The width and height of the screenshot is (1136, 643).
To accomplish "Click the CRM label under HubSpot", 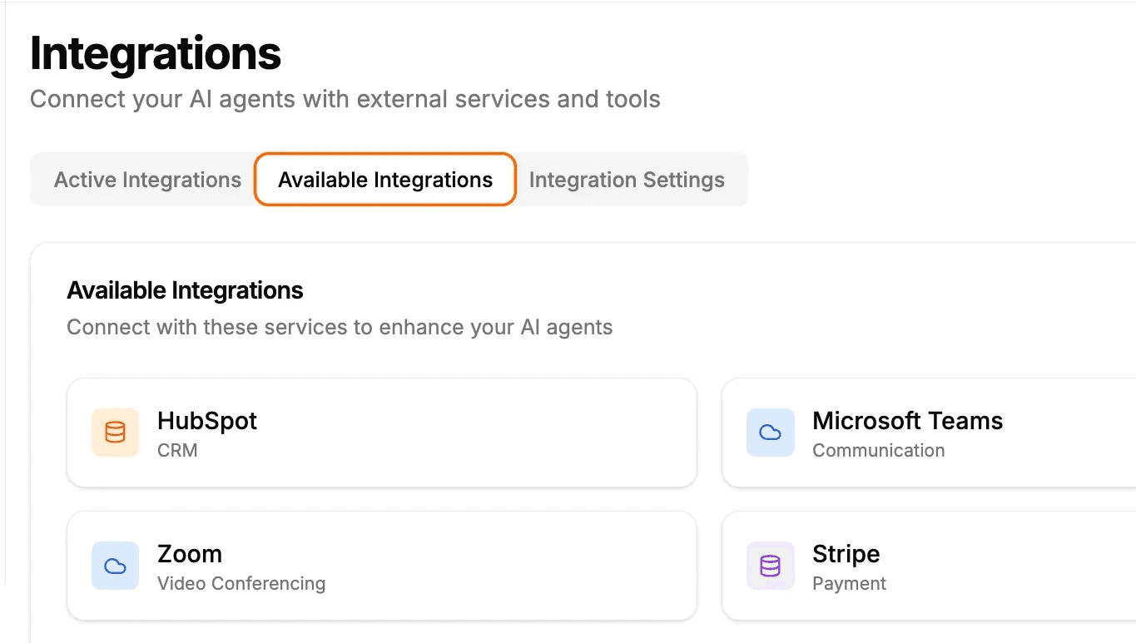I will (x=177, y=451).
